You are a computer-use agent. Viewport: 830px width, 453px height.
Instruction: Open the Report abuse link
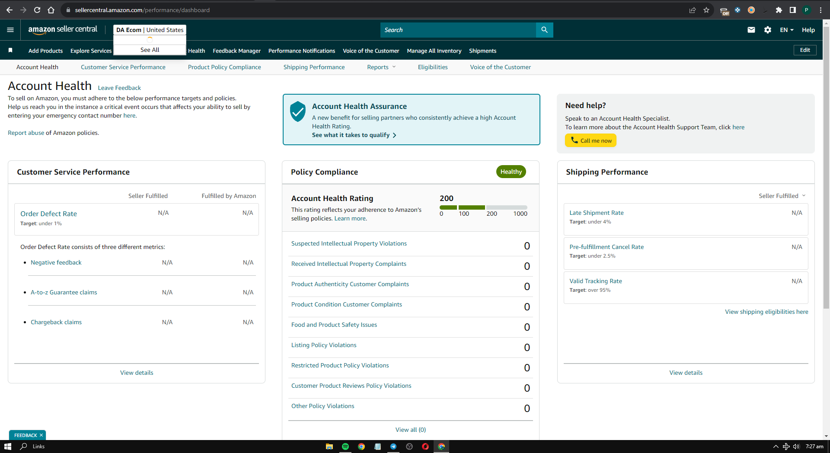pos(26,133)
